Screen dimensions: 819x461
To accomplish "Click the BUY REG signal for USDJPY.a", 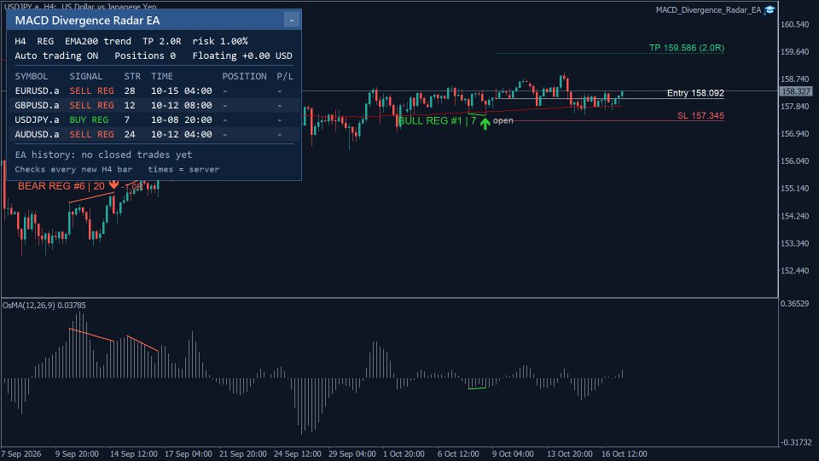I will 89,120.
